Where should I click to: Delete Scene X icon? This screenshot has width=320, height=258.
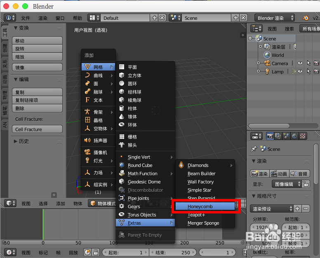(x=243, y=18)
